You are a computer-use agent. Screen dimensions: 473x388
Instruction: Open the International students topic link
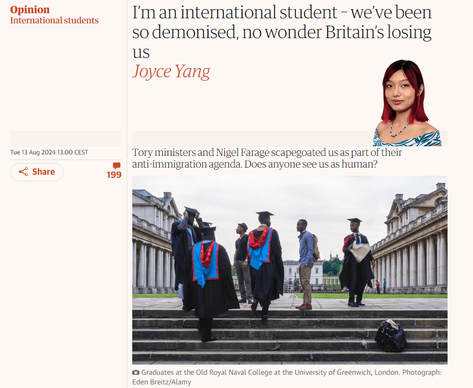tap(54, 20)
